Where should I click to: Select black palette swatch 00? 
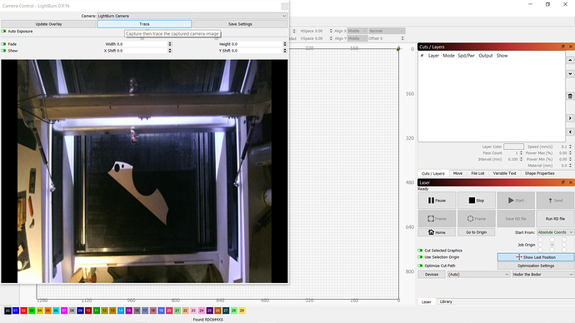(x=7, y=311)
